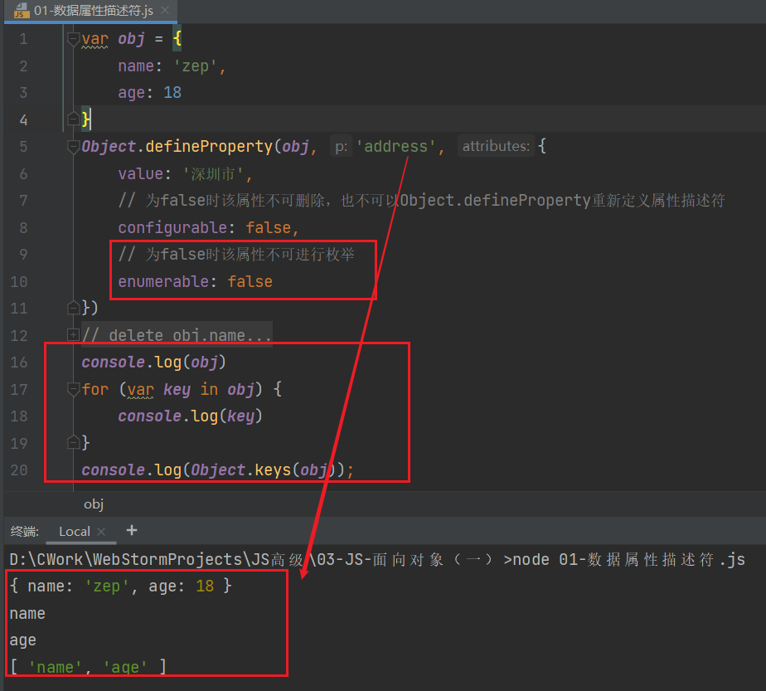Click 'console.log(key)' on line 18

(190, 416)
